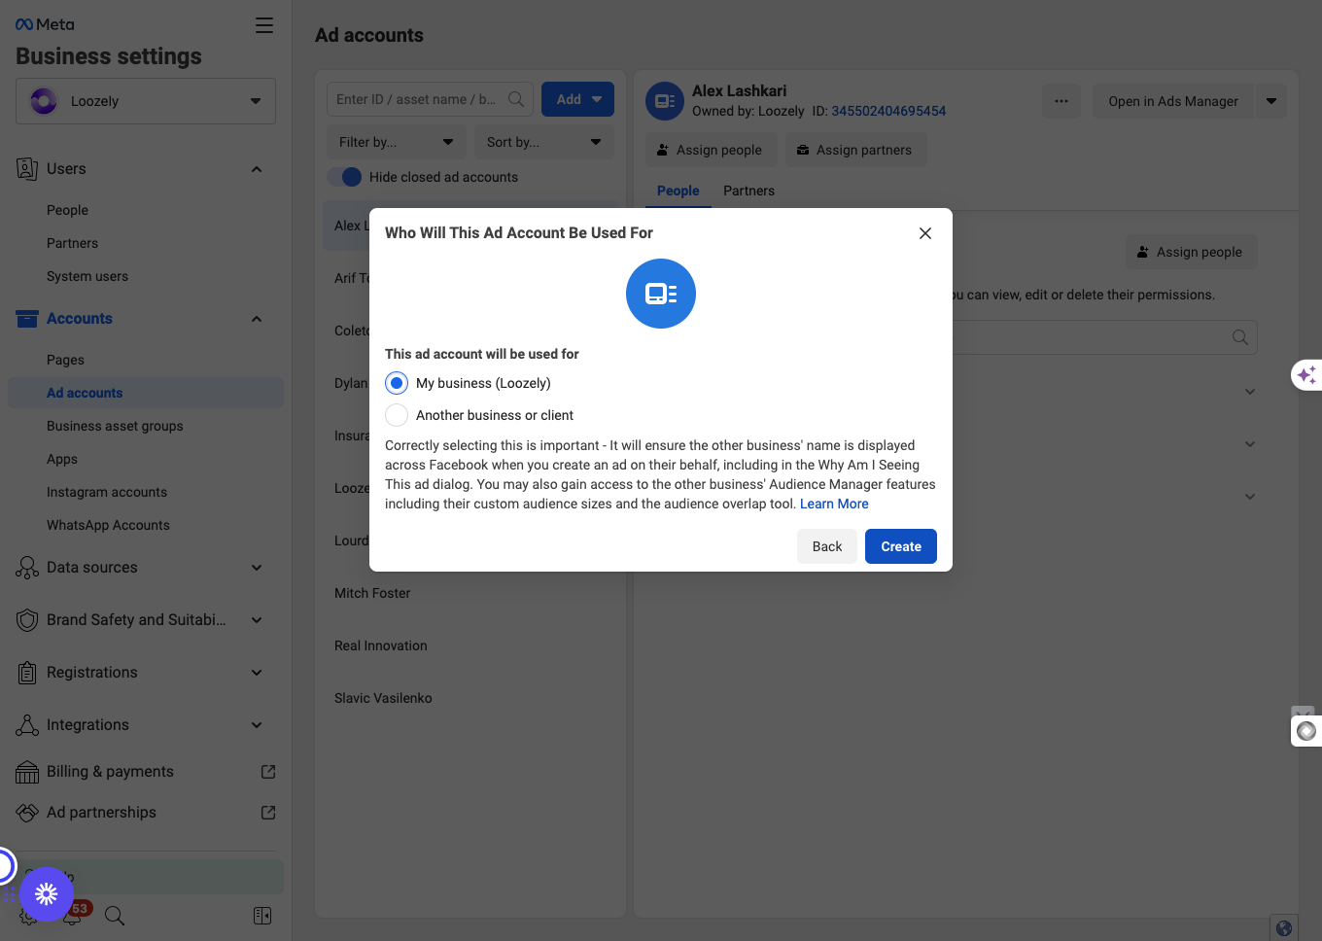Screen dimensions: 1322x941
Task: Click the Create button
Action: click(901, 546)
